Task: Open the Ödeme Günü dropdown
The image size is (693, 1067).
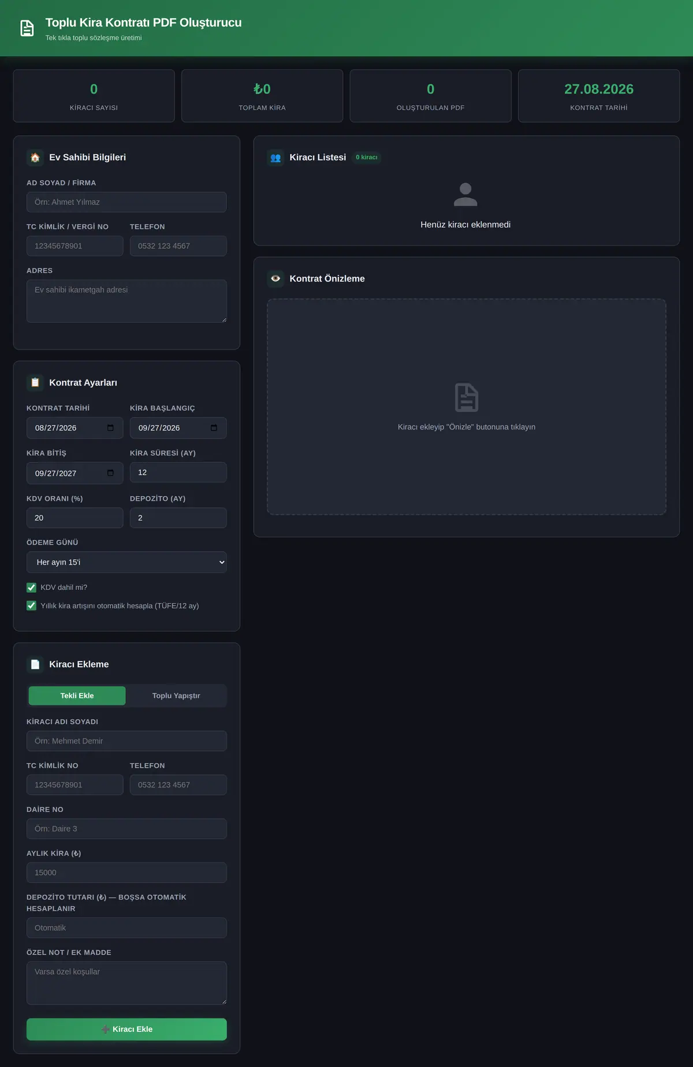Action: coord(126,562)
